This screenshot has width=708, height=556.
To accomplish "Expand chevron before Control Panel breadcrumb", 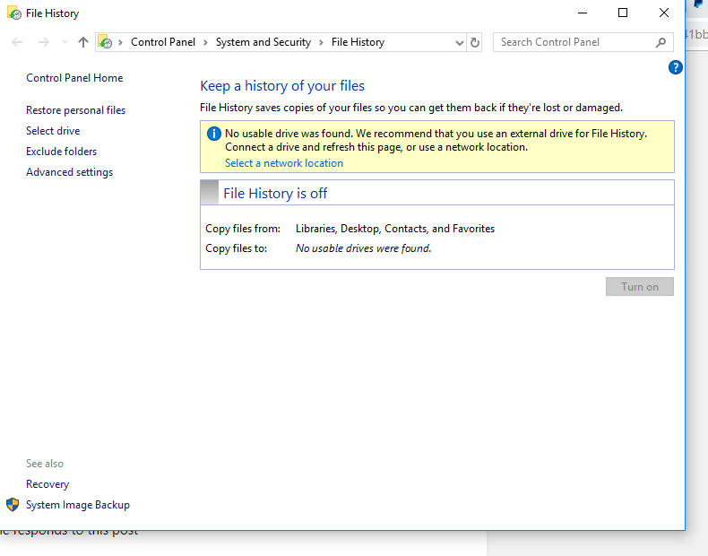I will tap(121, 42).
